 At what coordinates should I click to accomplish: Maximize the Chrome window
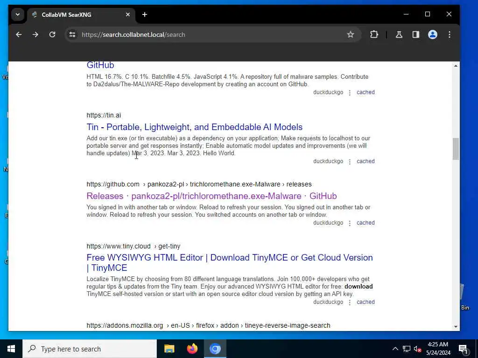(428, 14)
